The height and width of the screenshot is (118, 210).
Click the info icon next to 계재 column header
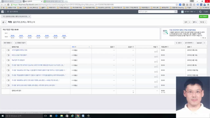[75, 47]
